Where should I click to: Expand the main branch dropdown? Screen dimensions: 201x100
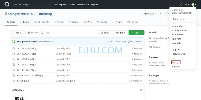coord(18,33)
